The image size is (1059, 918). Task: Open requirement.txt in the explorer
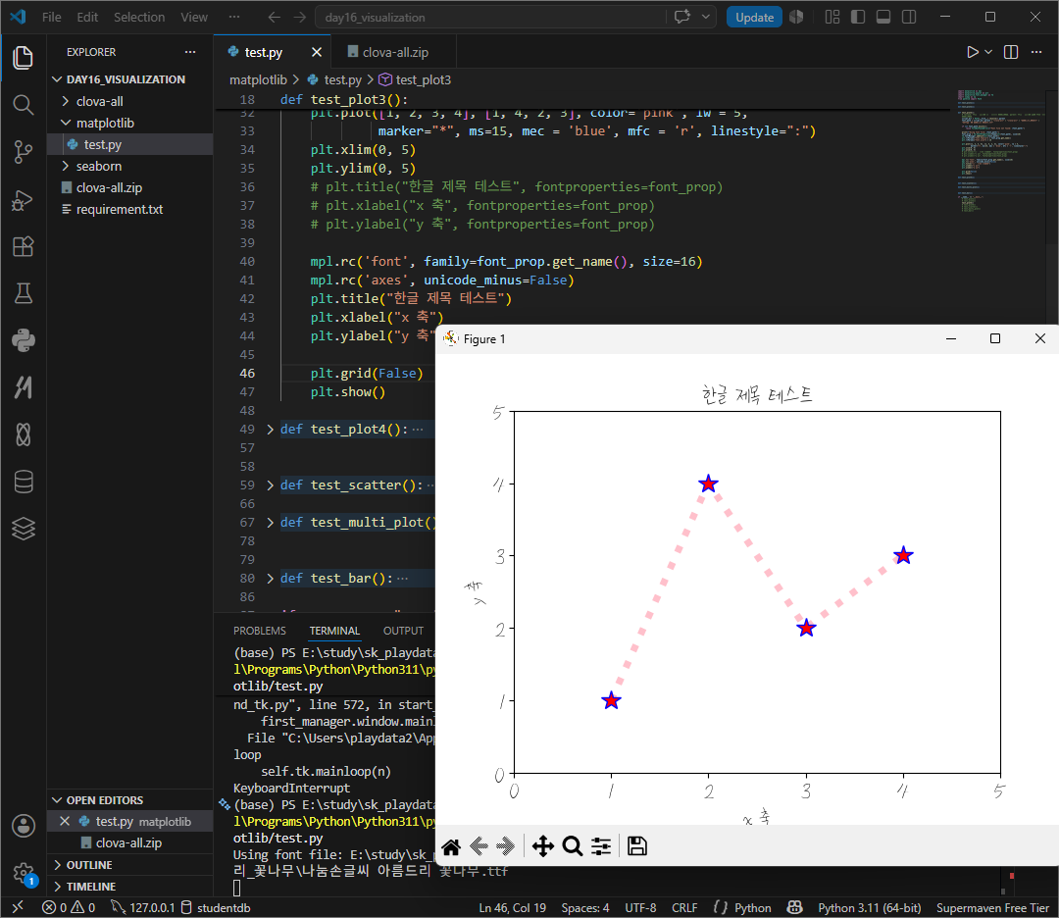pos(130,210)
